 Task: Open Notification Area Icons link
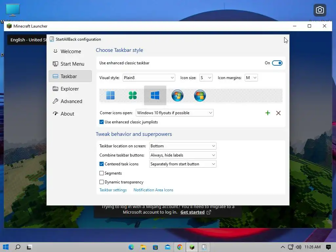tap(153, 190)
